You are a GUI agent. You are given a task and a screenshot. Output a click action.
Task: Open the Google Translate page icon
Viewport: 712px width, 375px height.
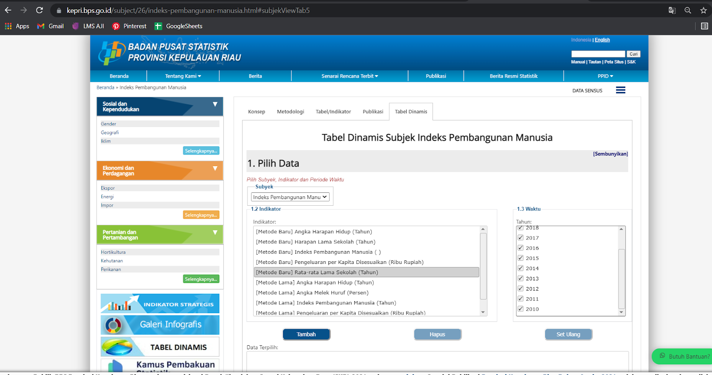coord(672,10)
